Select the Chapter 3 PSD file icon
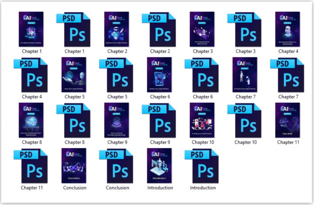314x205 pixels. coord(245,30)
